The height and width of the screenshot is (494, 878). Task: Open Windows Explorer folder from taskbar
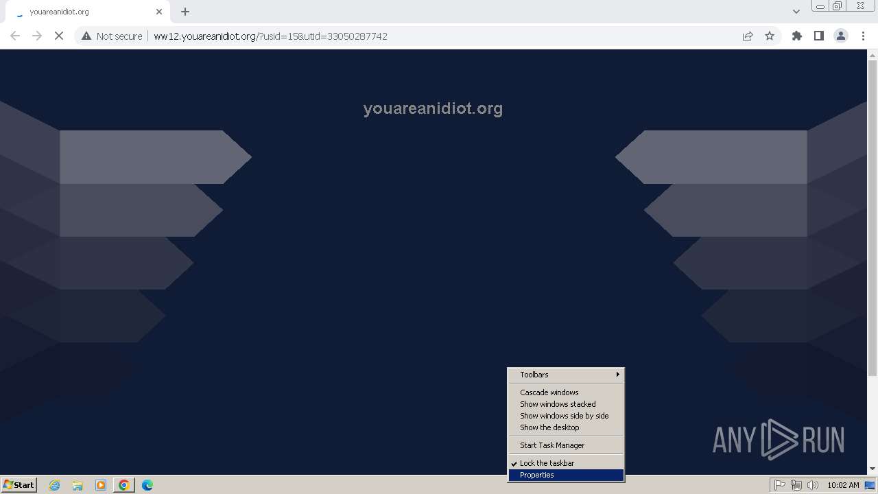coord(78,485)
